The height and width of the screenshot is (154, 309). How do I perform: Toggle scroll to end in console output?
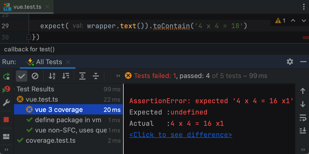point(303,130)
